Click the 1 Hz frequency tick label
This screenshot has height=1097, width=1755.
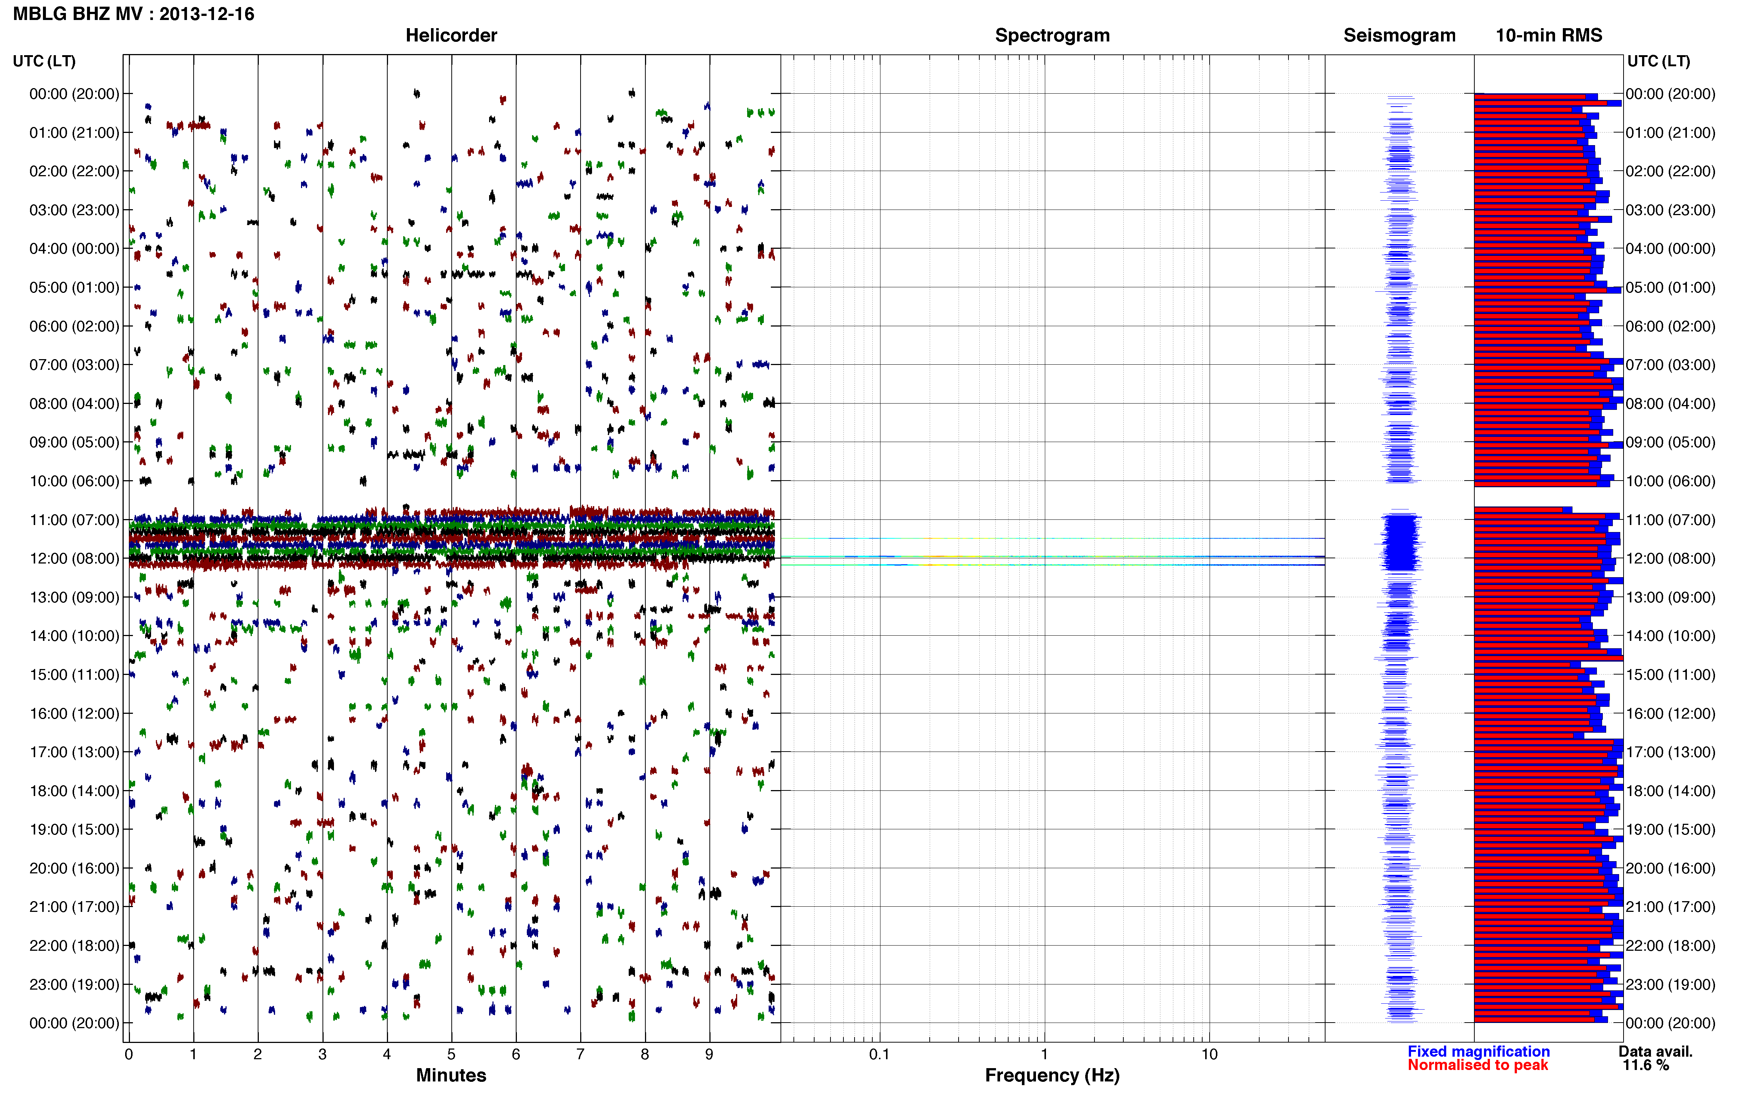coord(1044,1054)
